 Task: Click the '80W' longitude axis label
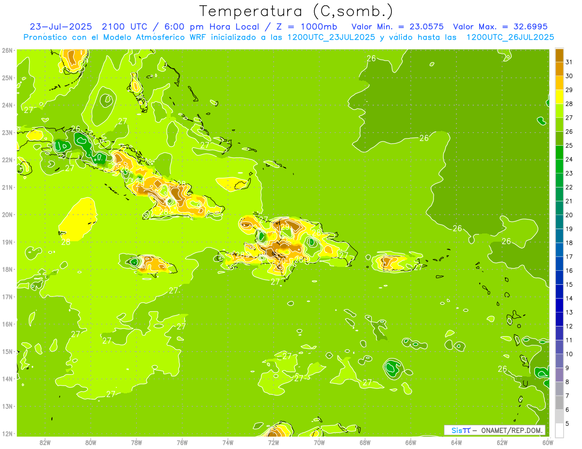tap(90, 443)
